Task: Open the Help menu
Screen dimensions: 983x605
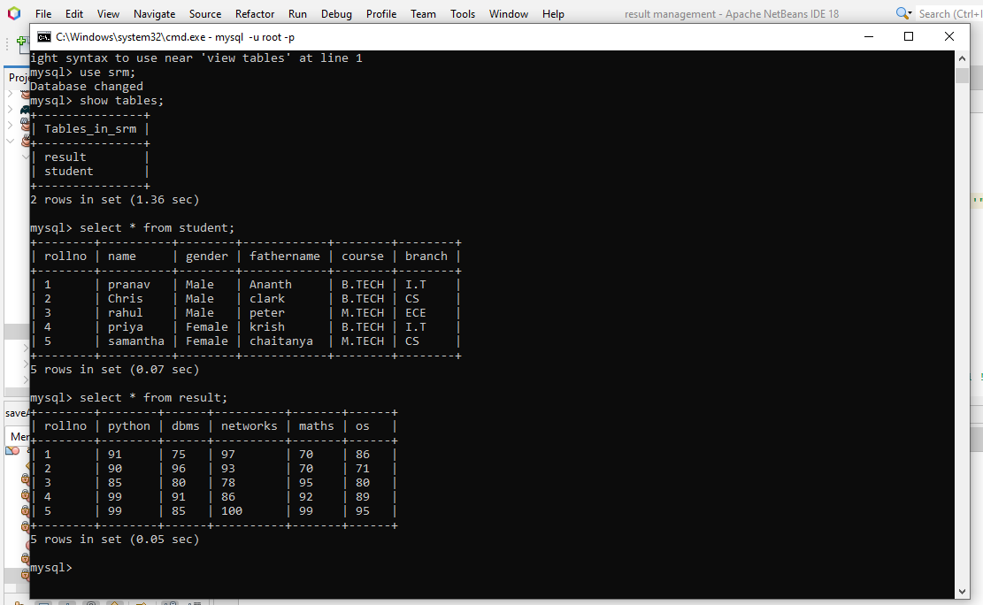Action: (x=553, y=13)
